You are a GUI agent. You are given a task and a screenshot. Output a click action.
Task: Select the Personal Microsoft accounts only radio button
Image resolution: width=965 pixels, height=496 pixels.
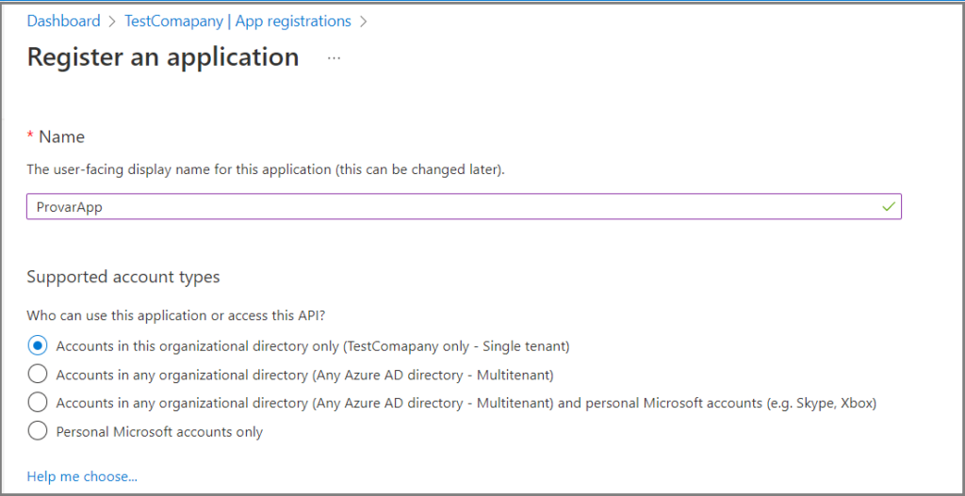38,432
